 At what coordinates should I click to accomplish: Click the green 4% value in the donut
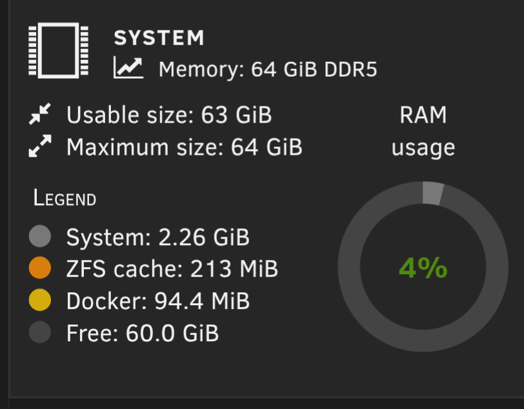coord(423,268)
